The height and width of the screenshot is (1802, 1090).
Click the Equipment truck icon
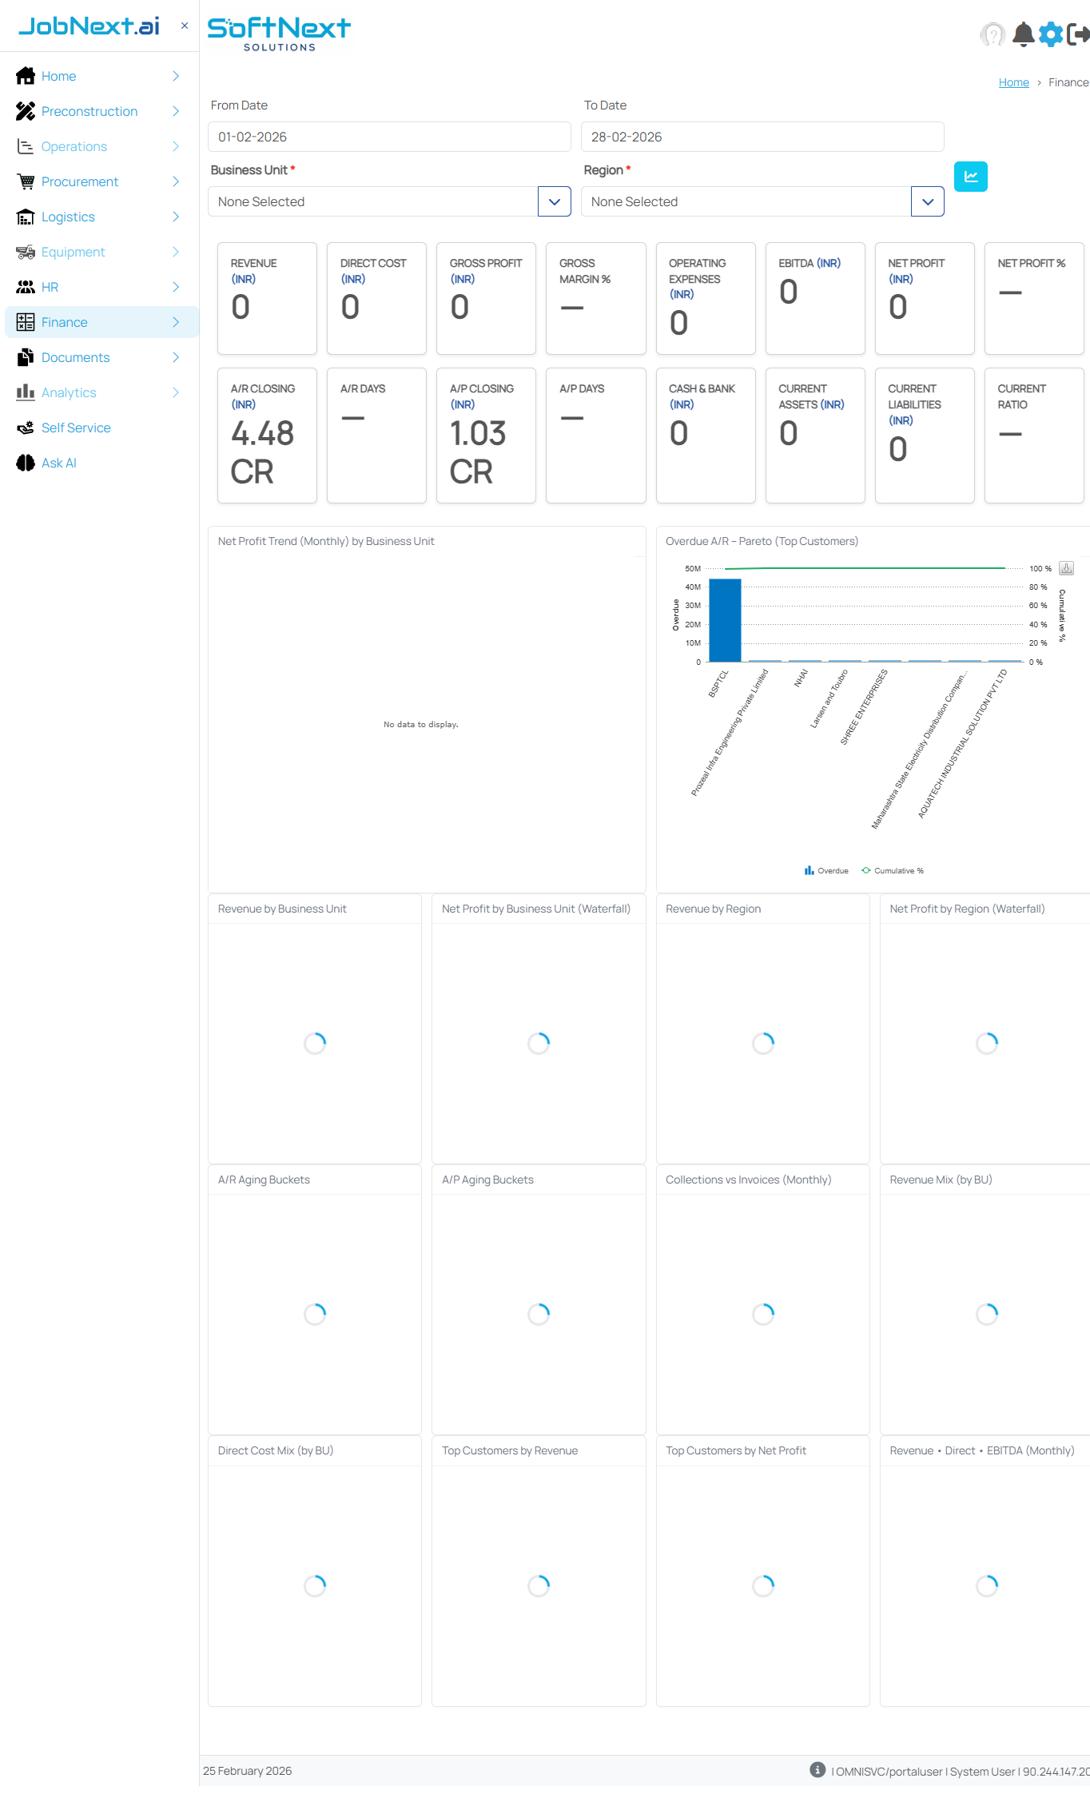point(26,252)
